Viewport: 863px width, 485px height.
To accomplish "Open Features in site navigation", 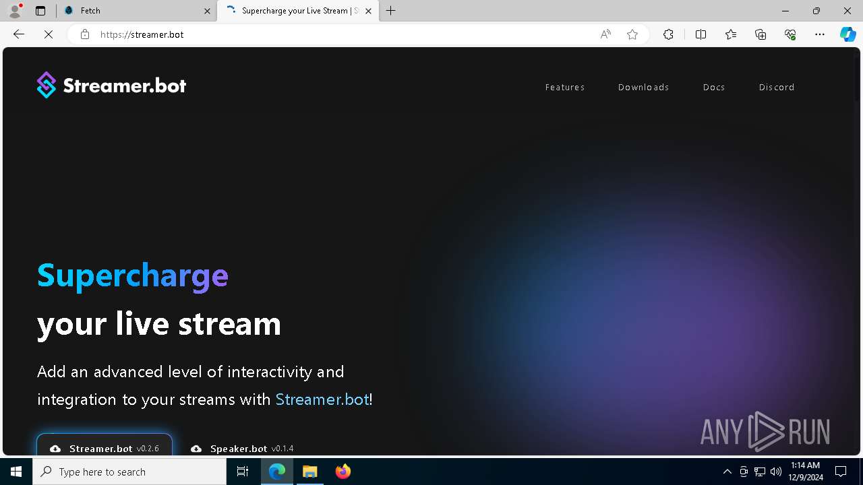I will (x=565, y=87).
